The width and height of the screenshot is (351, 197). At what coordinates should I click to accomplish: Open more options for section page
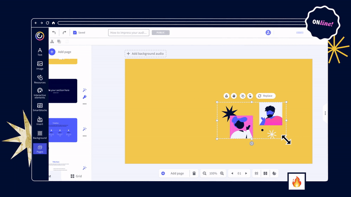[x=84, y=104]
